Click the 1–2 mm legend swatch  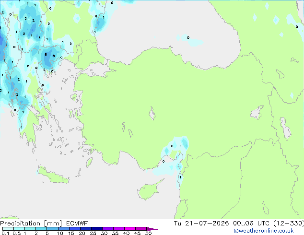click(30, 229)
